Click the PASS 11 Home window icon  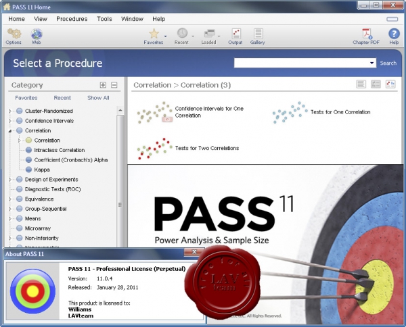(7, 7)
